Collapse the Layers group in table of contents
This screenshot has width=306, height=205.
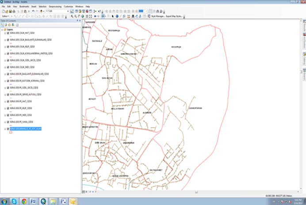click(x=2, y=29)
